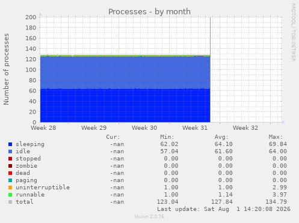Image resolution: width=299 pixels, height=223 pixels.
Task: Click the y-axis value 200
Action: point(31,17)
